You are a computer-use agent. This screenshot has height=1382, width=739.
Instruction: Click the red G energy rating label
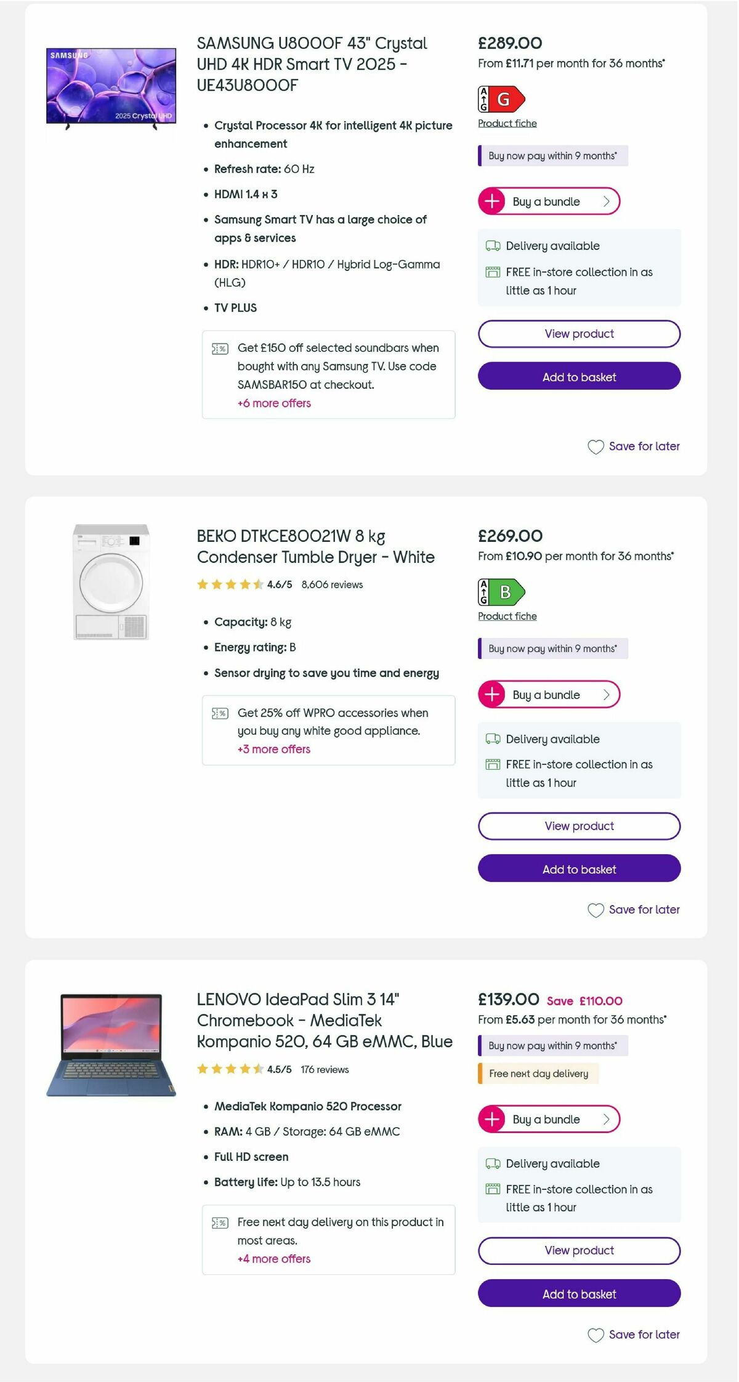pyautogui.click(x=500, y=99)
